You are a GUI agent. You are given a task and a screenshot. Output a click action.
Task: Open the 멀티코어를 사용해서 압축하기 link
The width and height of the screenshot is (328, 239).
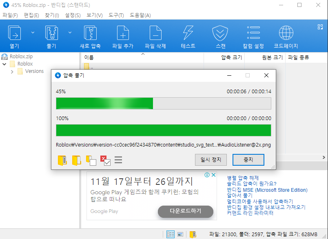260,202
